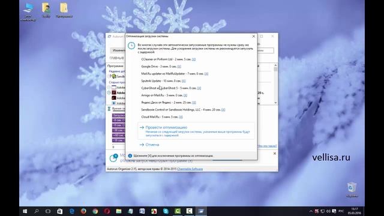Exclude Google Drive via its [X] link
Viewport: 384px width, 216px height.
[179, 67]
